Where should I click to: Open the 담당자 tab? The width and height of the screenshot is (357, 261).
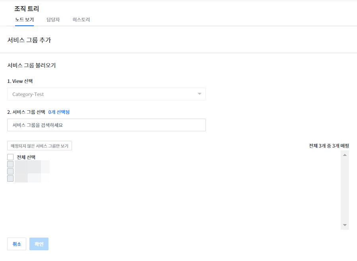tap(53, 19)
